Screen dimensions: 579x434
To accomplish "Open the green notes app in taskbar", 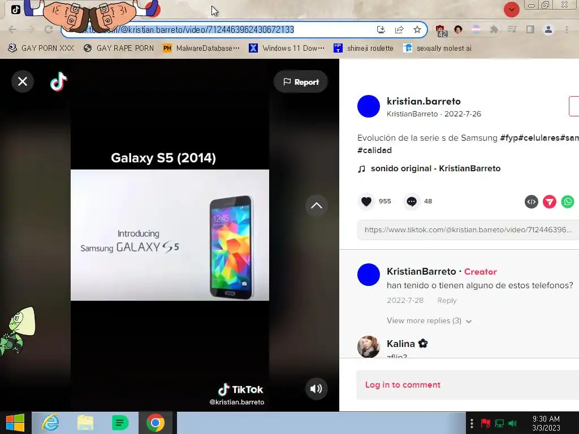I will (120, 423).
